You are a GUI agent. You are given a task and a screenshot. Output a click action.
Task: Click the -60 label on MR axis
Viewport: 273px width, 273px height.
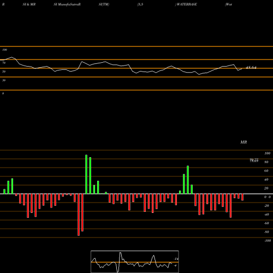pos(266,223)
